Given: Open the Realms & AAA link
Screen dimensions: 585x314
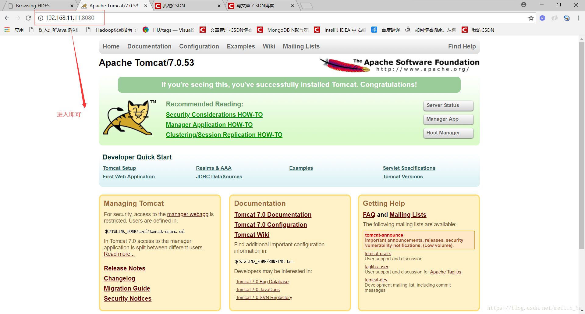Looking at the screenshot, I should click(x=214, y=168).
